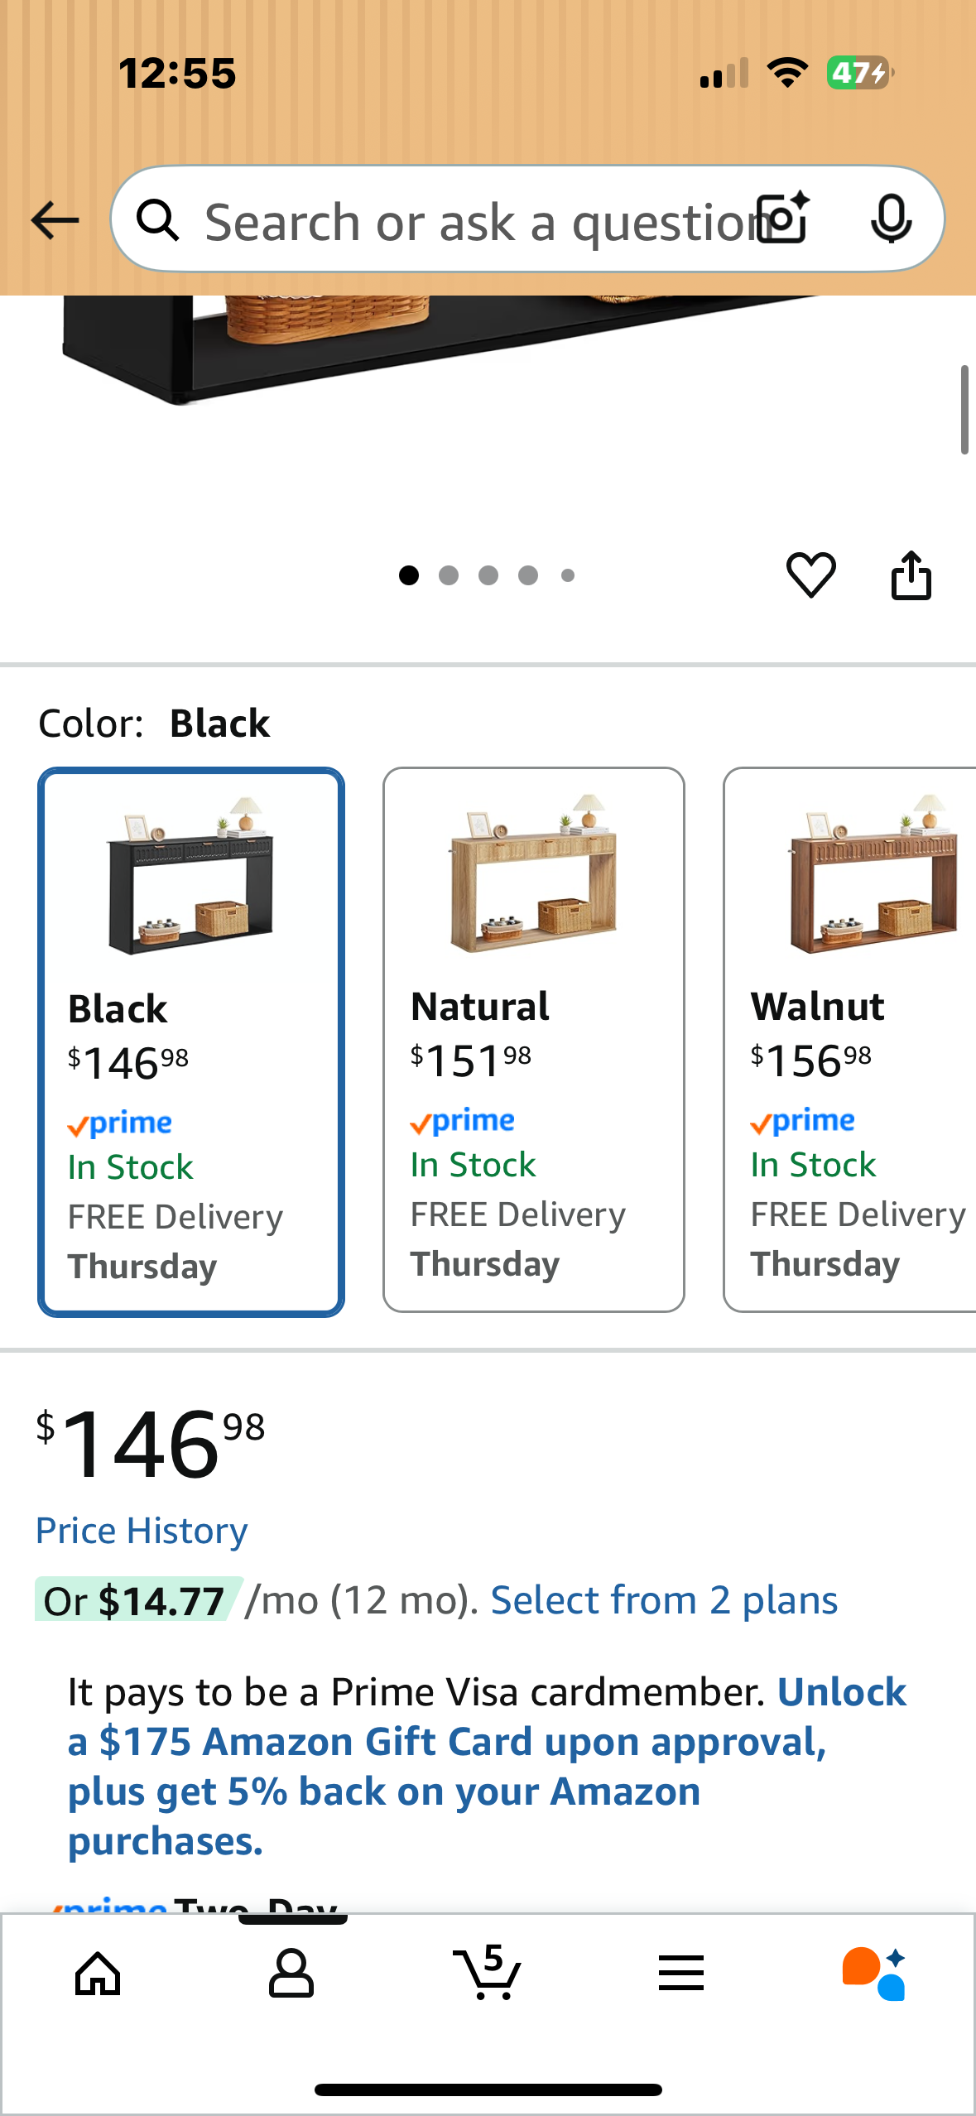
Task: Select the Black color option
Action: (191, 1041)
